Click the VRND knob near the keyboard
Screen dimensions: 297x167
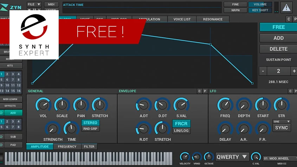[197, 157]
